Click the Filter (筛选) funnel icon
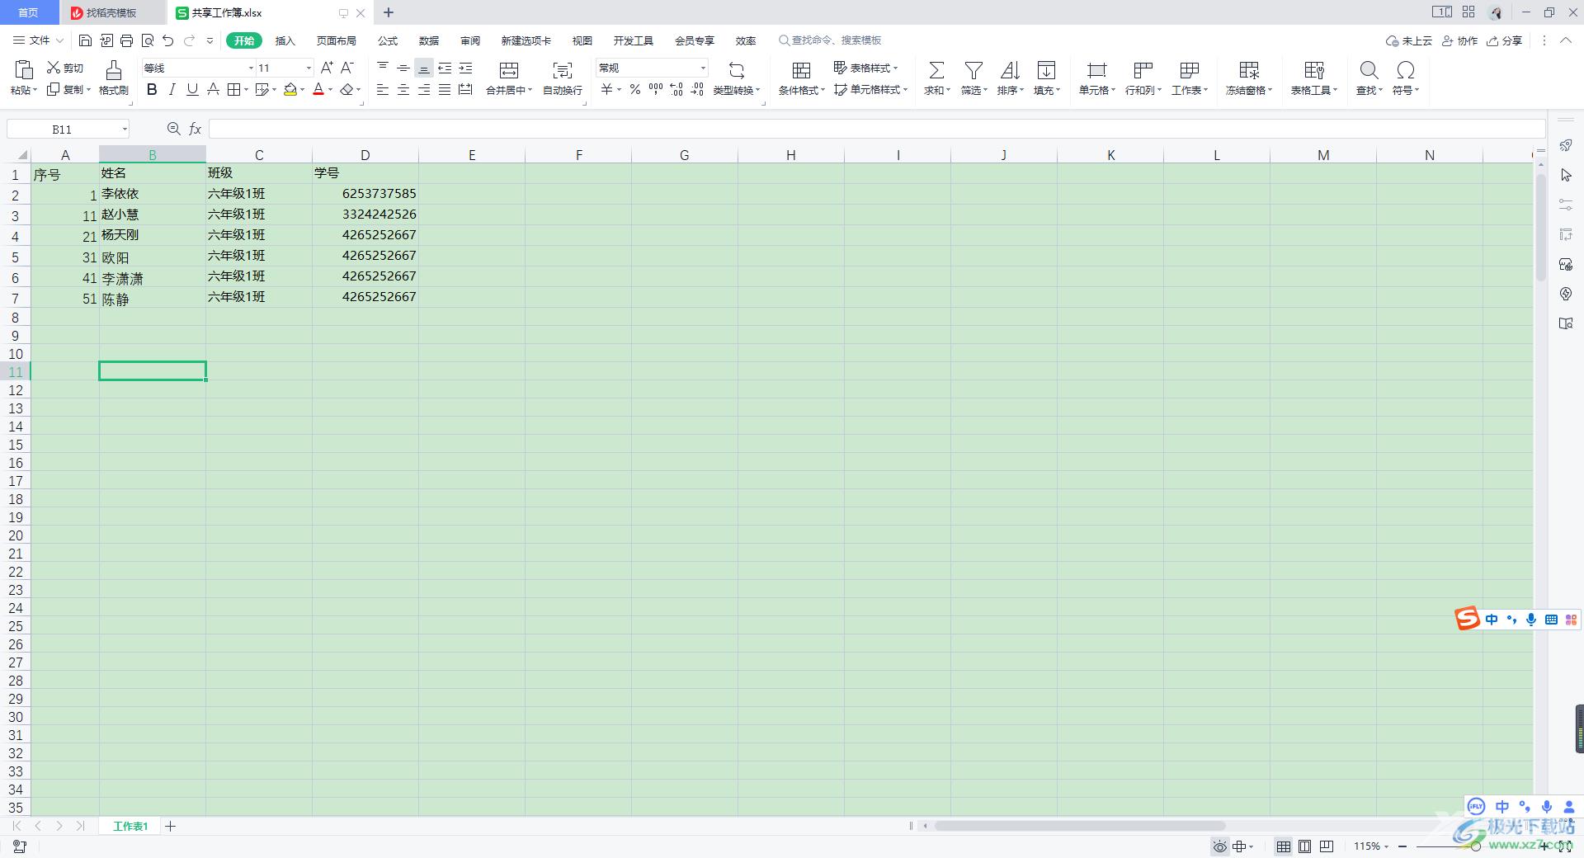Screen dimensions: 1584x858 point(973,70)
